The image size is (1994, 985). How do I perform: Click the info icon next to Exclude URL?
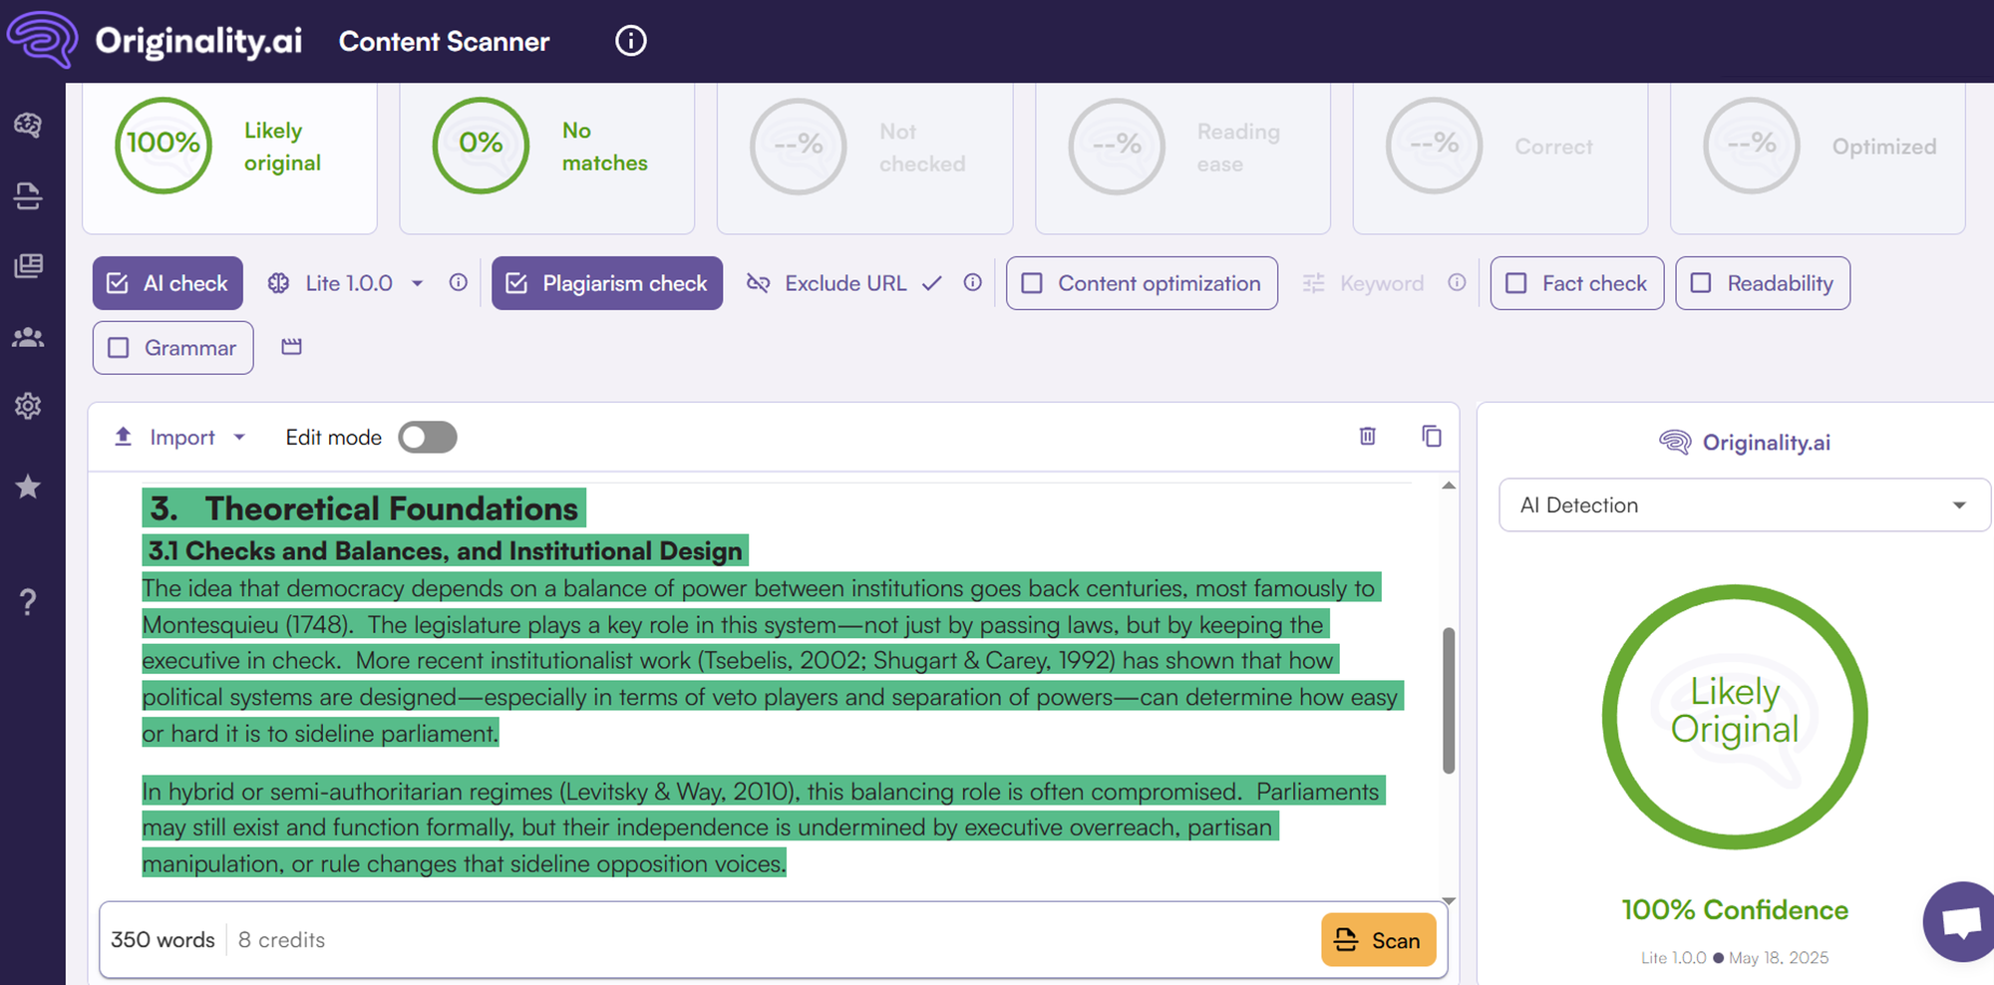point(973,282)
